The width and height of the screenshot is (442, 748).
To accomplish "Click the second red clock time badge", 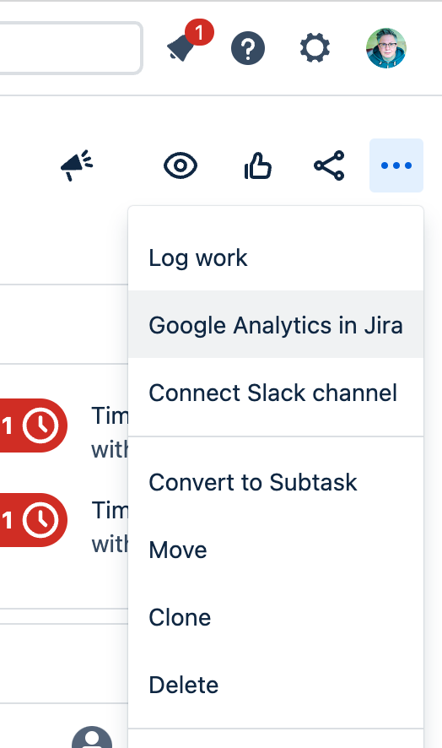I will point(34,520).
